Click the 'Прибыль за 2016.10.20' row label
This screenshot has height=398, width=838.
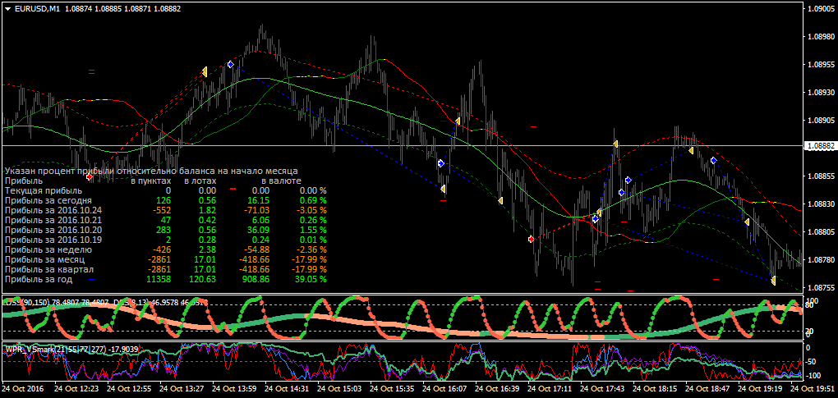pyautogui.click(x=53, y=230)
